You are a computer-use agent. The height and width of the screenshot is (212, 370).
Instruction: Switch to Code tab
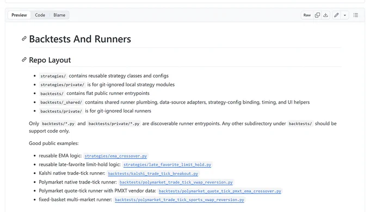[40, 15]
